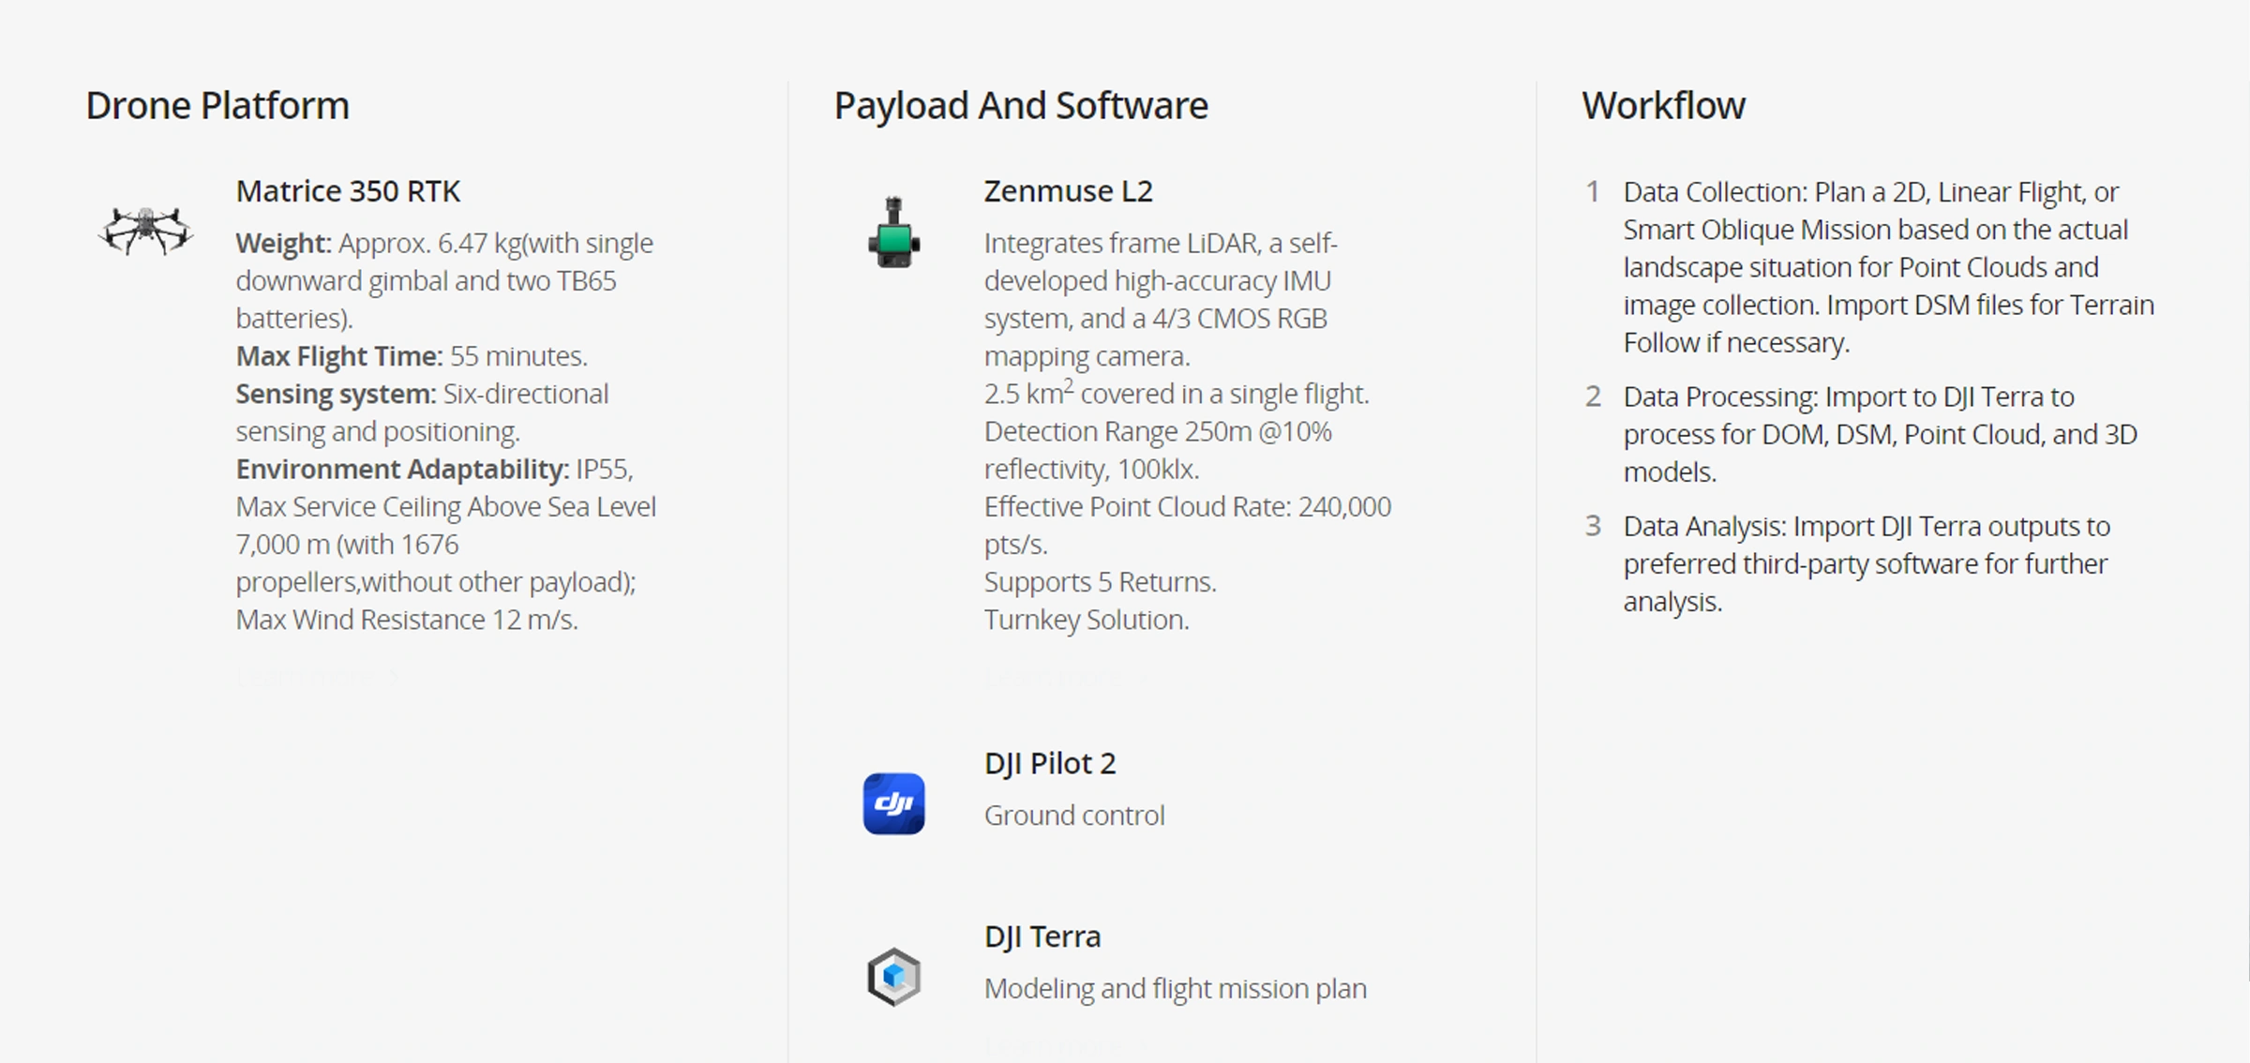Click the Max Flight Time spec label
2250x1063 pixels.
pyautogui.click(x=338, y=356)
